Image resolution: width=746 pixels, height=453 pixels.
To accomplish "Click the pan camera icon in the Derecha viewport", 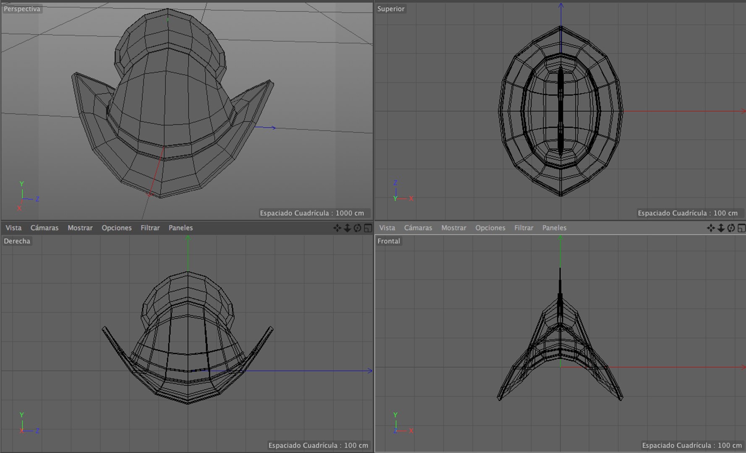I will (x=337, y=228).
